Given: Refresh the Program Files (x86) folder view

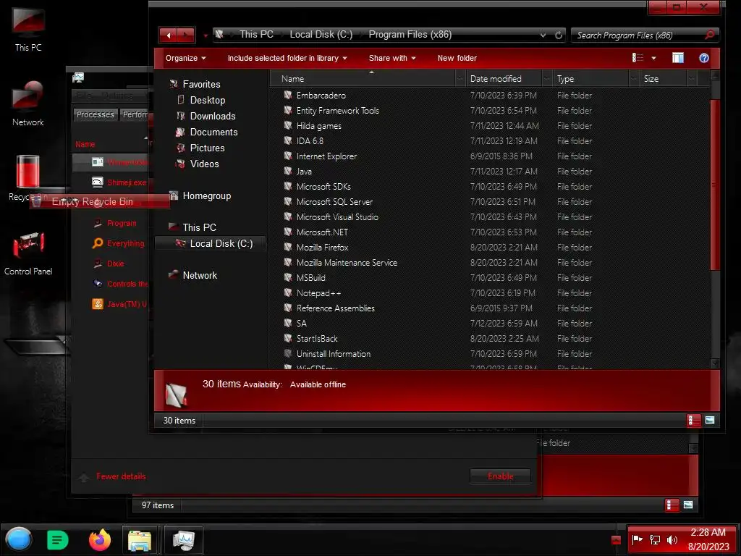Looking at the screenshot, I should click(x=559, y=35).
